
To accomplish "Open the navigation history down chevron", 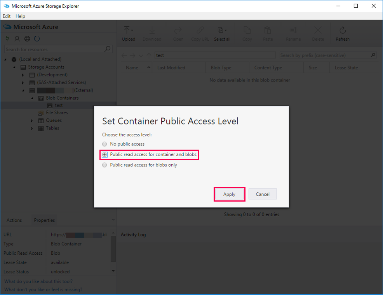I will 141,55.
